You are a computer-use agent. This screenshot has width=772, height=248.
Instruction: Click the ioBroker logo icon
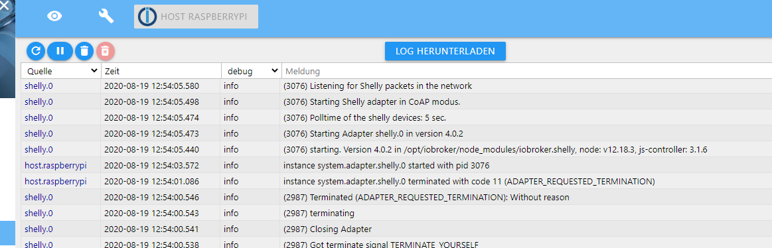coord(147,17)
